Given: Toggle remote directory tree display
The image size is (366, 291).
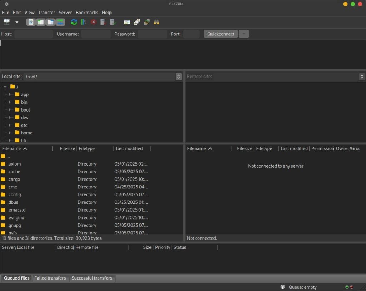Looking at the screenshot, I should tap(50, 22).
